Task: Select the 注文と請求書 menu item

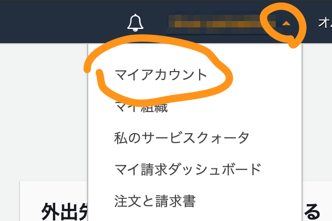Action: pyautogui.click(x=155, y=201)
